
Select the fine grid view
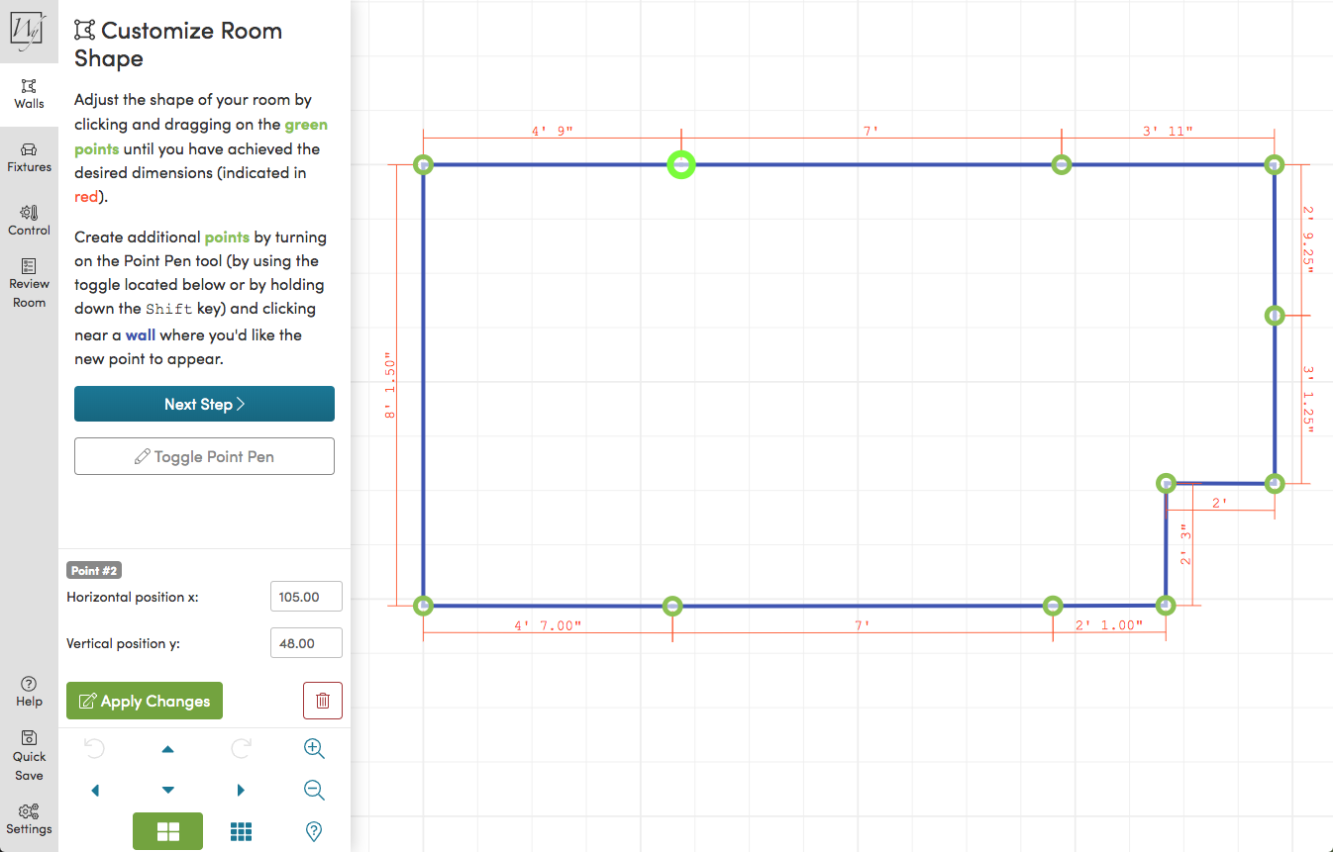[241, 831]
